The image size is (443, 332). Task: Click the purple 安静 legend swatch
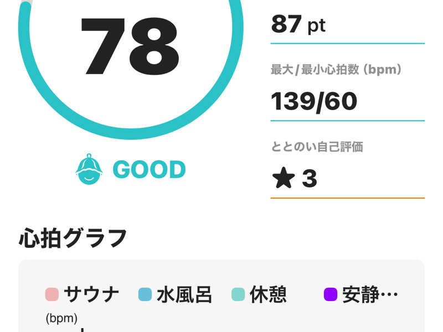point(331,294)
